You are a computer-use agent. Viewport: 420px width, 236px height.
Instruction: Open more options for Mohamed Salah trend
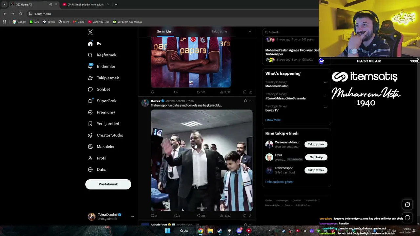point(325,83)
